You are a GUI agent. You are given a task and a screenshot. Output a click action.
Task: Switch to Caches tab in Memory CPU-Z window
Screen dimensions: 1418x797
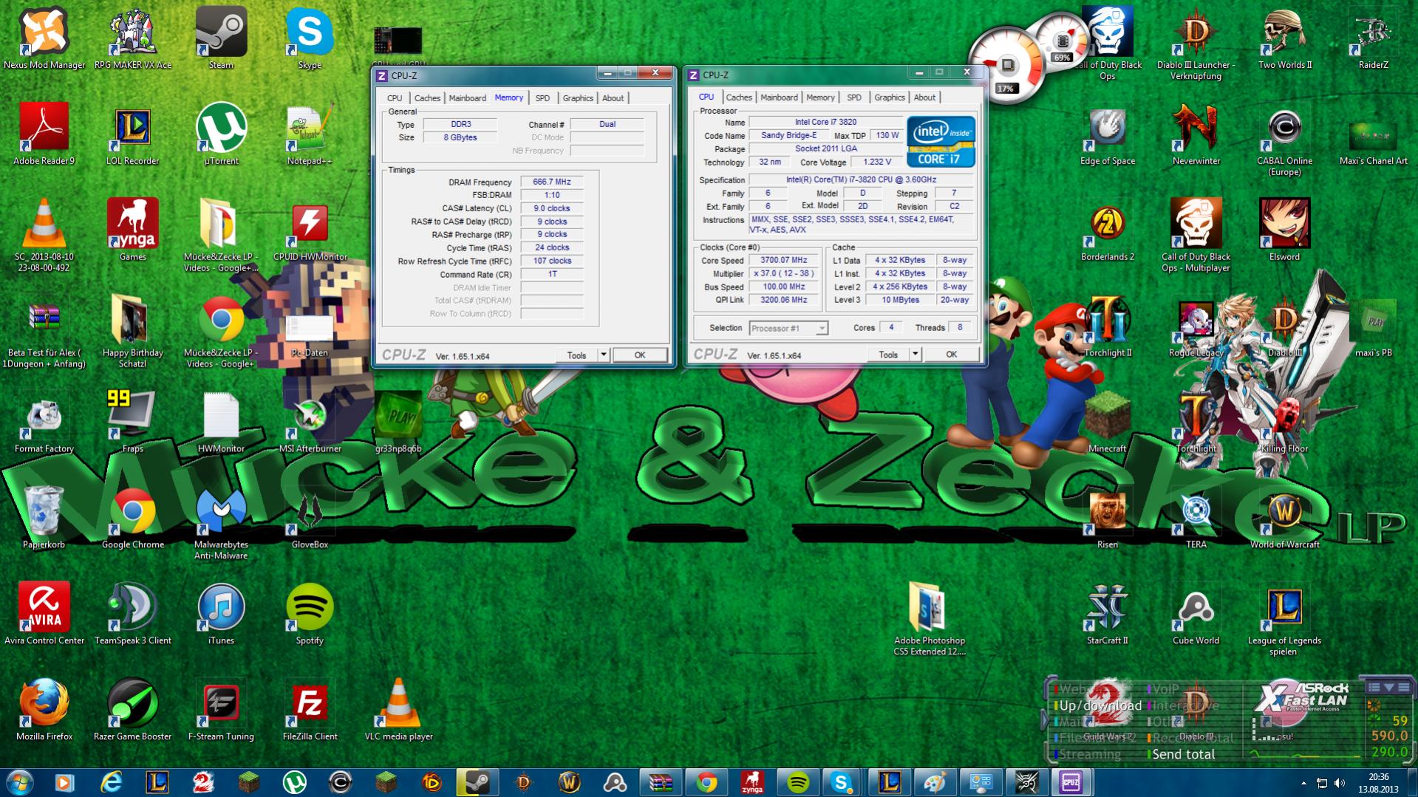[x=426, y=98]
